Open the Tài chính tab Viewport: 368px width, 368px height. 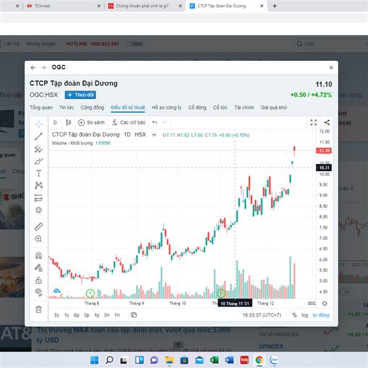click(244, 107)
